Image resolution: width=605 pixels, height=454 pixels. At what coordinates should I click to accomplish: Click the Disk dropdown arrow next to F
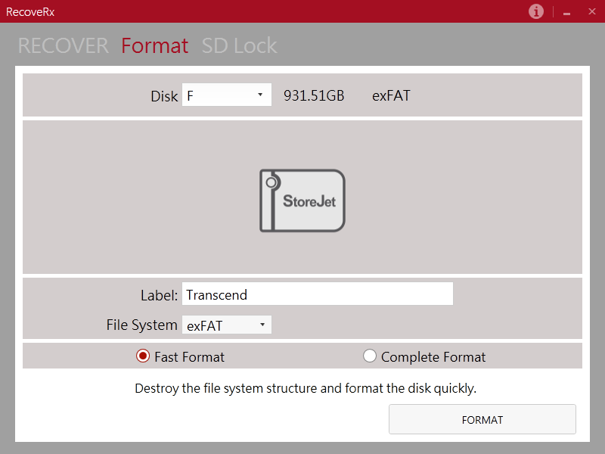pyautogui.click(x=260, y=95)
